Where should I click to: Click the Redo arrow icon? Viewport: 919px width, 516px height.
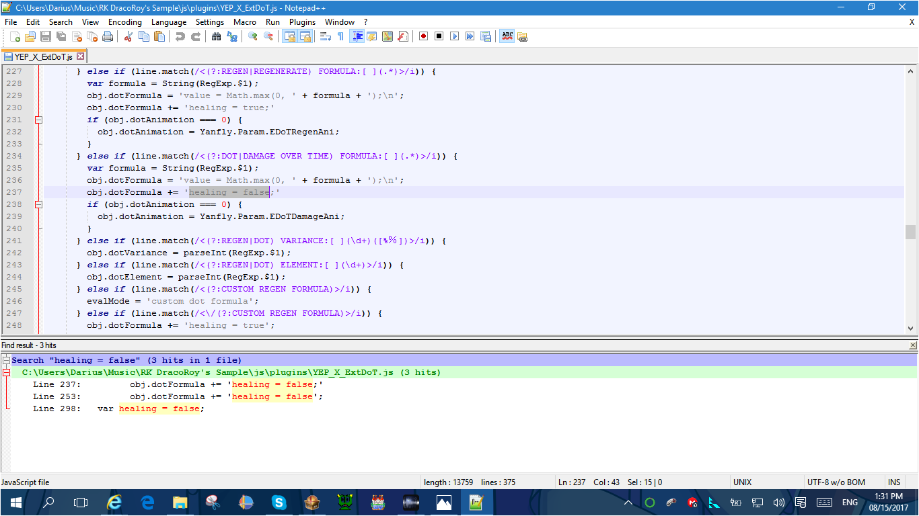pos(195,36)
